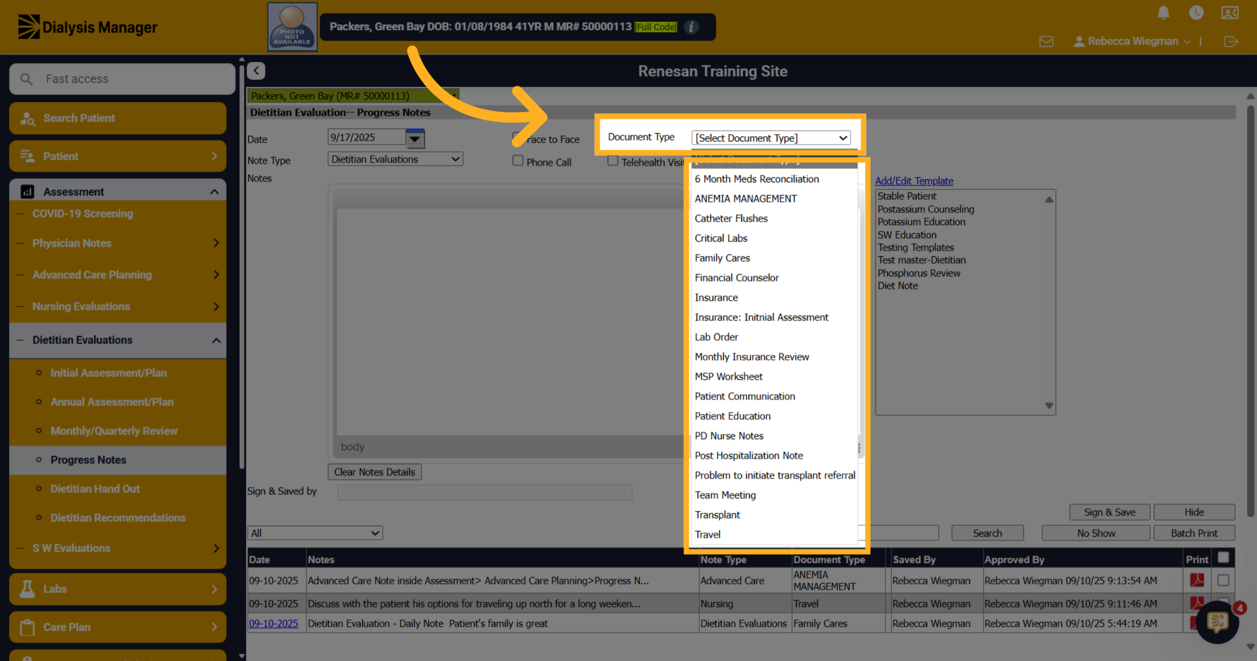1257x661 pixels.
Task: Open the chat support bubble icon
Action: pyautogui.click(x=1217, y=622)
